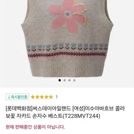Screen dimensions: 134x134
Task: Tap the fifth yellow rating star
Action: 51,97
